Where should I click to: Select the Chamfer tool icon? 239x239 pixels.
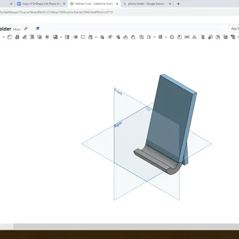click(17, 37)
